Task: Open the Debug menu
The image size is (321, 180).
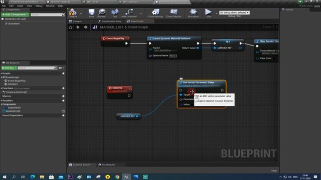Action: click(39, 6)
